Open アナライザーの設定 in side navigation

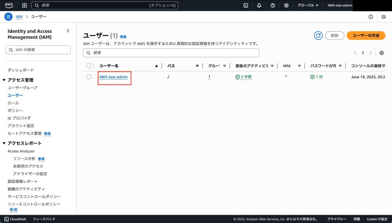point(30,174)
